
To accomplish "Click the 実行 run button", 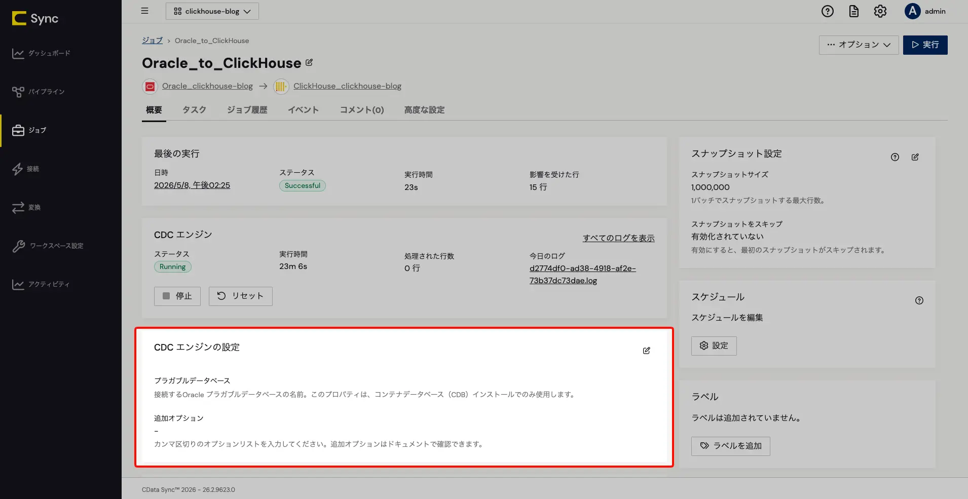I will click(x=925, y=45).
